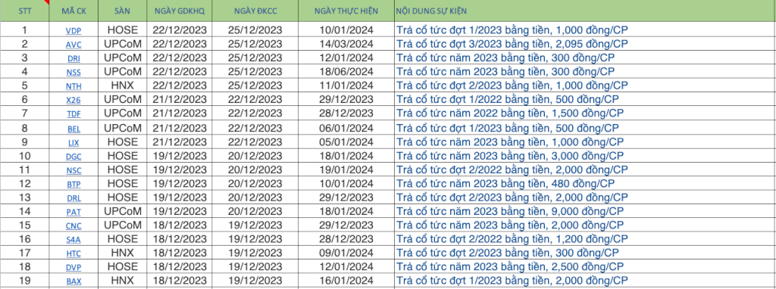Click the DRI ticker link
The height and width of the screenshot is (289, 776).
(x=74, y=58)
